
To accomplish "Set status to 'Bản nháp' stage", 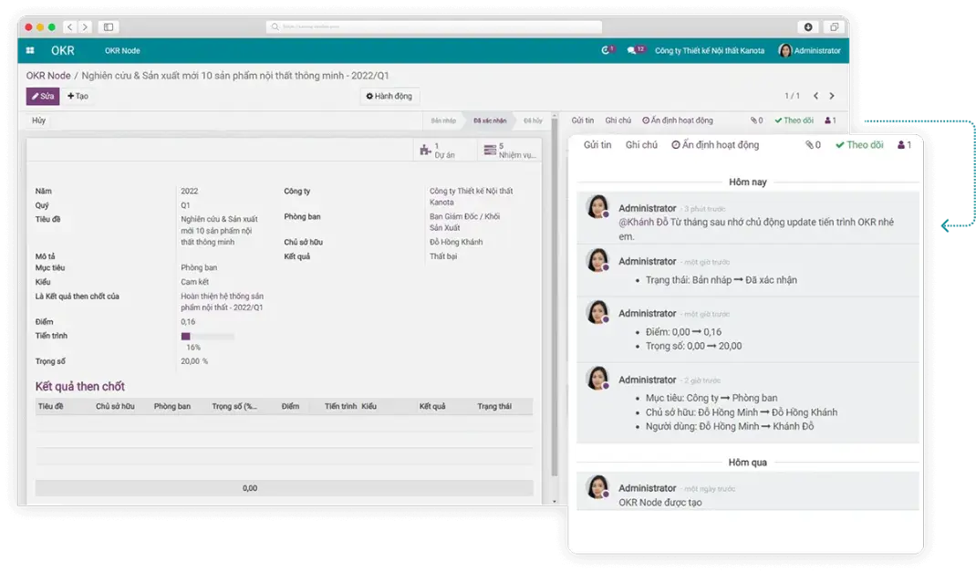I will point(443,120).
